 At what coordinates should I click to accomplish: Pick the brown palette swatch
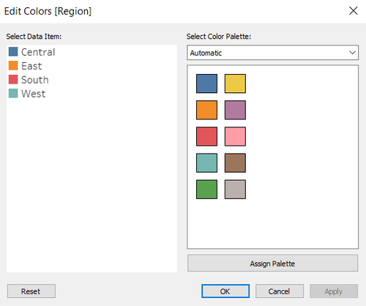tap(235, 163)
